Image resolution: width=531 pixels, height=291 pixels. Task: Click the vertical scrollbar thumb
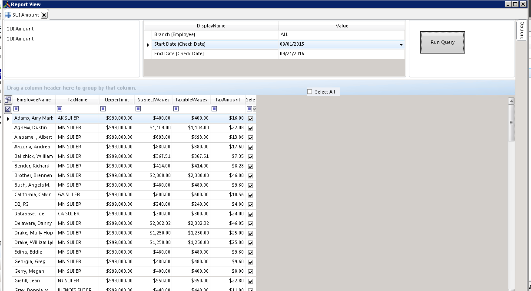pos(511,123)
